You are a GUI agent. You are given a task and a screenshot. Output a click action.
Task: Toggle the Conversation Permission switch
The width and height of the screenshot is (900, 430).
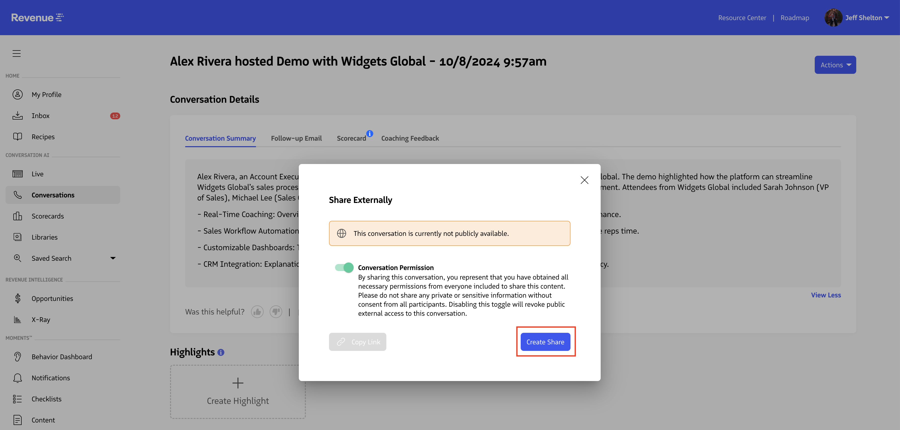344,267
